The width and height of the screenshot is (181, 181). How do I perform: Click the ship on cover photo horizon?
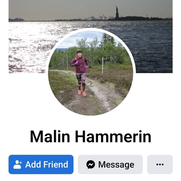coord(16,20)
